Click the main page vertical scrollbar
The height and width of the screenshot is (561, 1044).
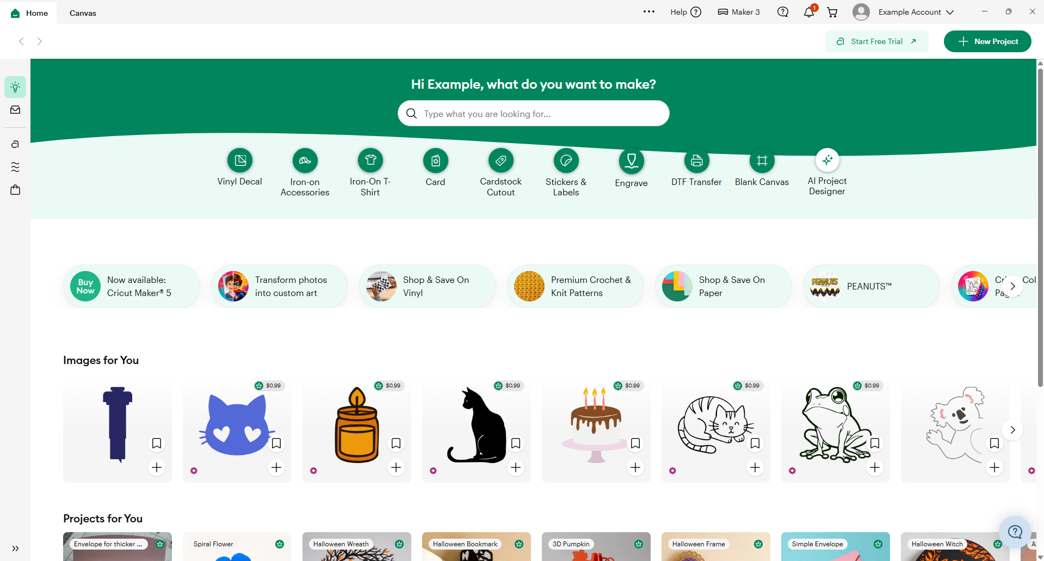[x=1040, y=229]
